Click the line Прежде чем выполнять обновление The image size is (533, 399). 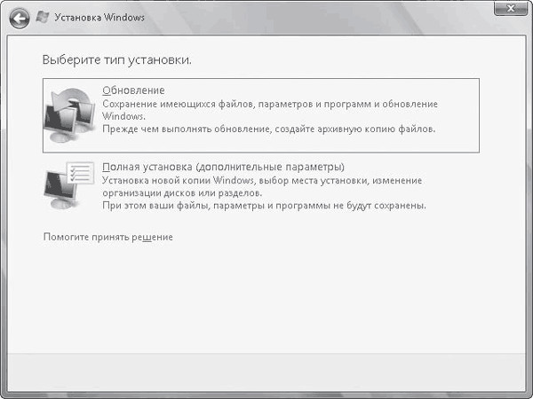(x=268, y=129)
